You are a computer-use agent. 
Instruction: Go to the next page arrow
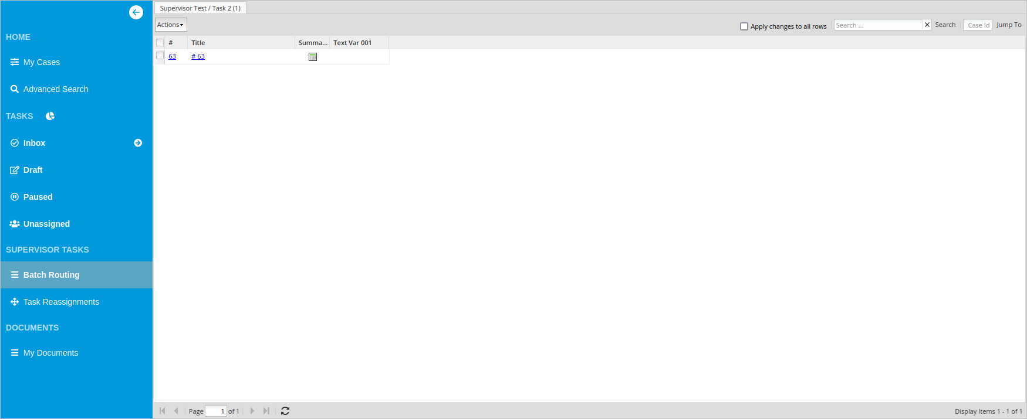pos(252,411)
